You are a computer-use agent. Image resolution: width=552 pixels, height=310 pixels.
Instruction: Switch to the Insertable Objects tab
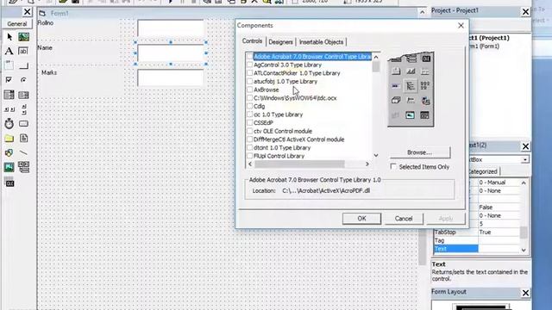coord(321,42)
